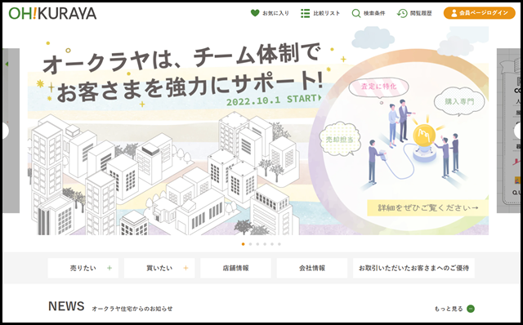Click 詳細をぜひご覧ください banner link
The height and width of the screenshot is (325, 523).
pyautogui.click(x=428, y=207)
